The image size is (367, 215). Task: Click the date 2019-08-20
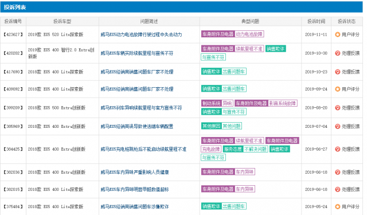click(316, 108)
